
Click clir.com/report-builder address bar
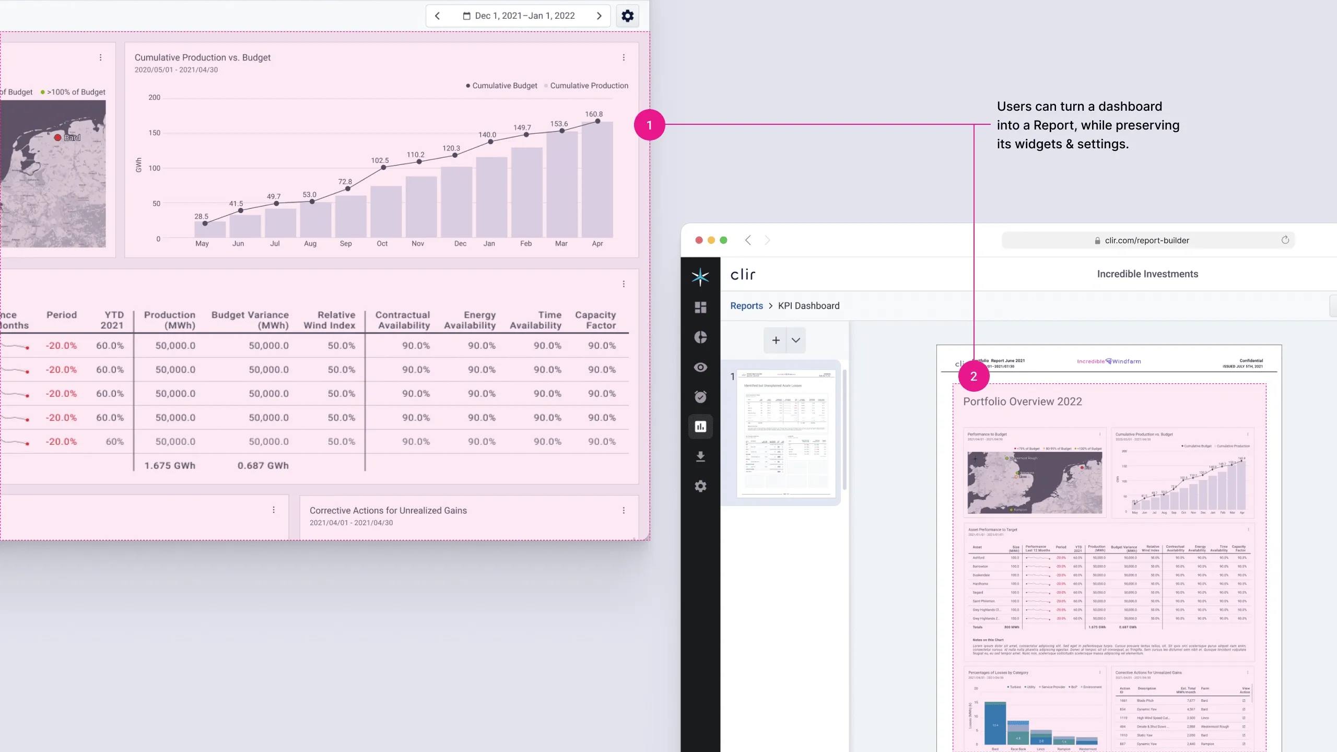tap(1148, 240)
